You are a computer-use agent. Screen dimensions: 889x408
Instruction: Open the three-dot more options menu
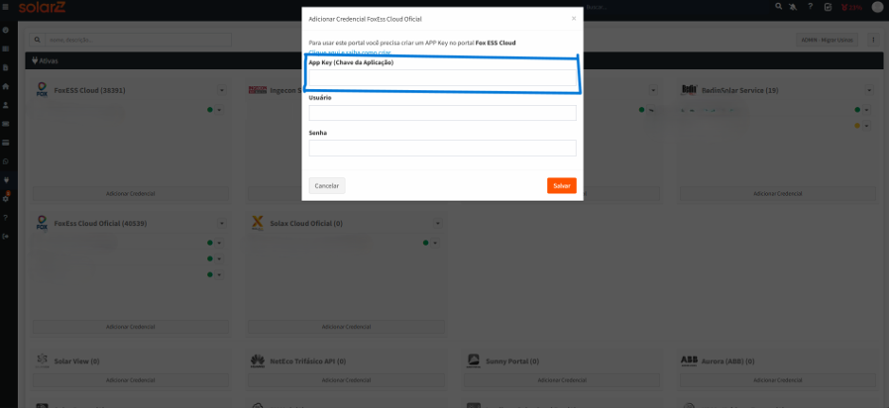[x=869, y=40]
